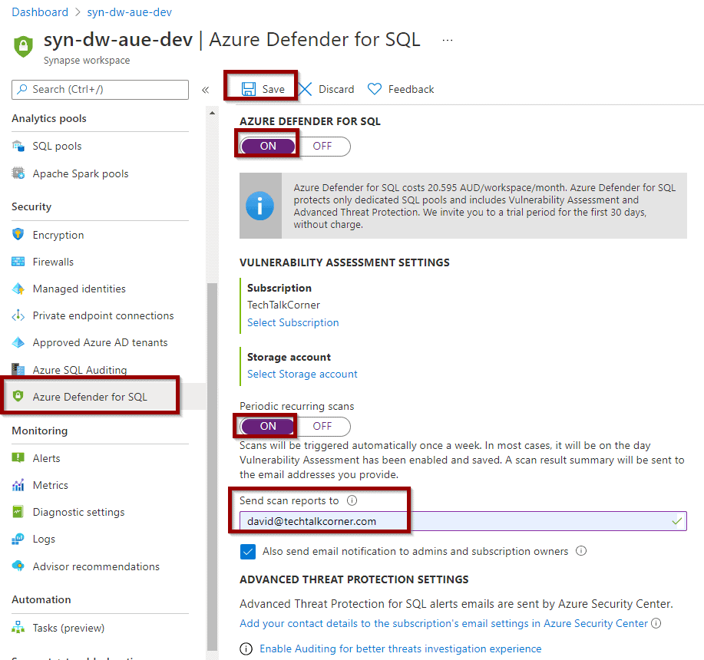704x660 pixels.
Task: Click the search magnifier icon
Action: coord(21,89)
